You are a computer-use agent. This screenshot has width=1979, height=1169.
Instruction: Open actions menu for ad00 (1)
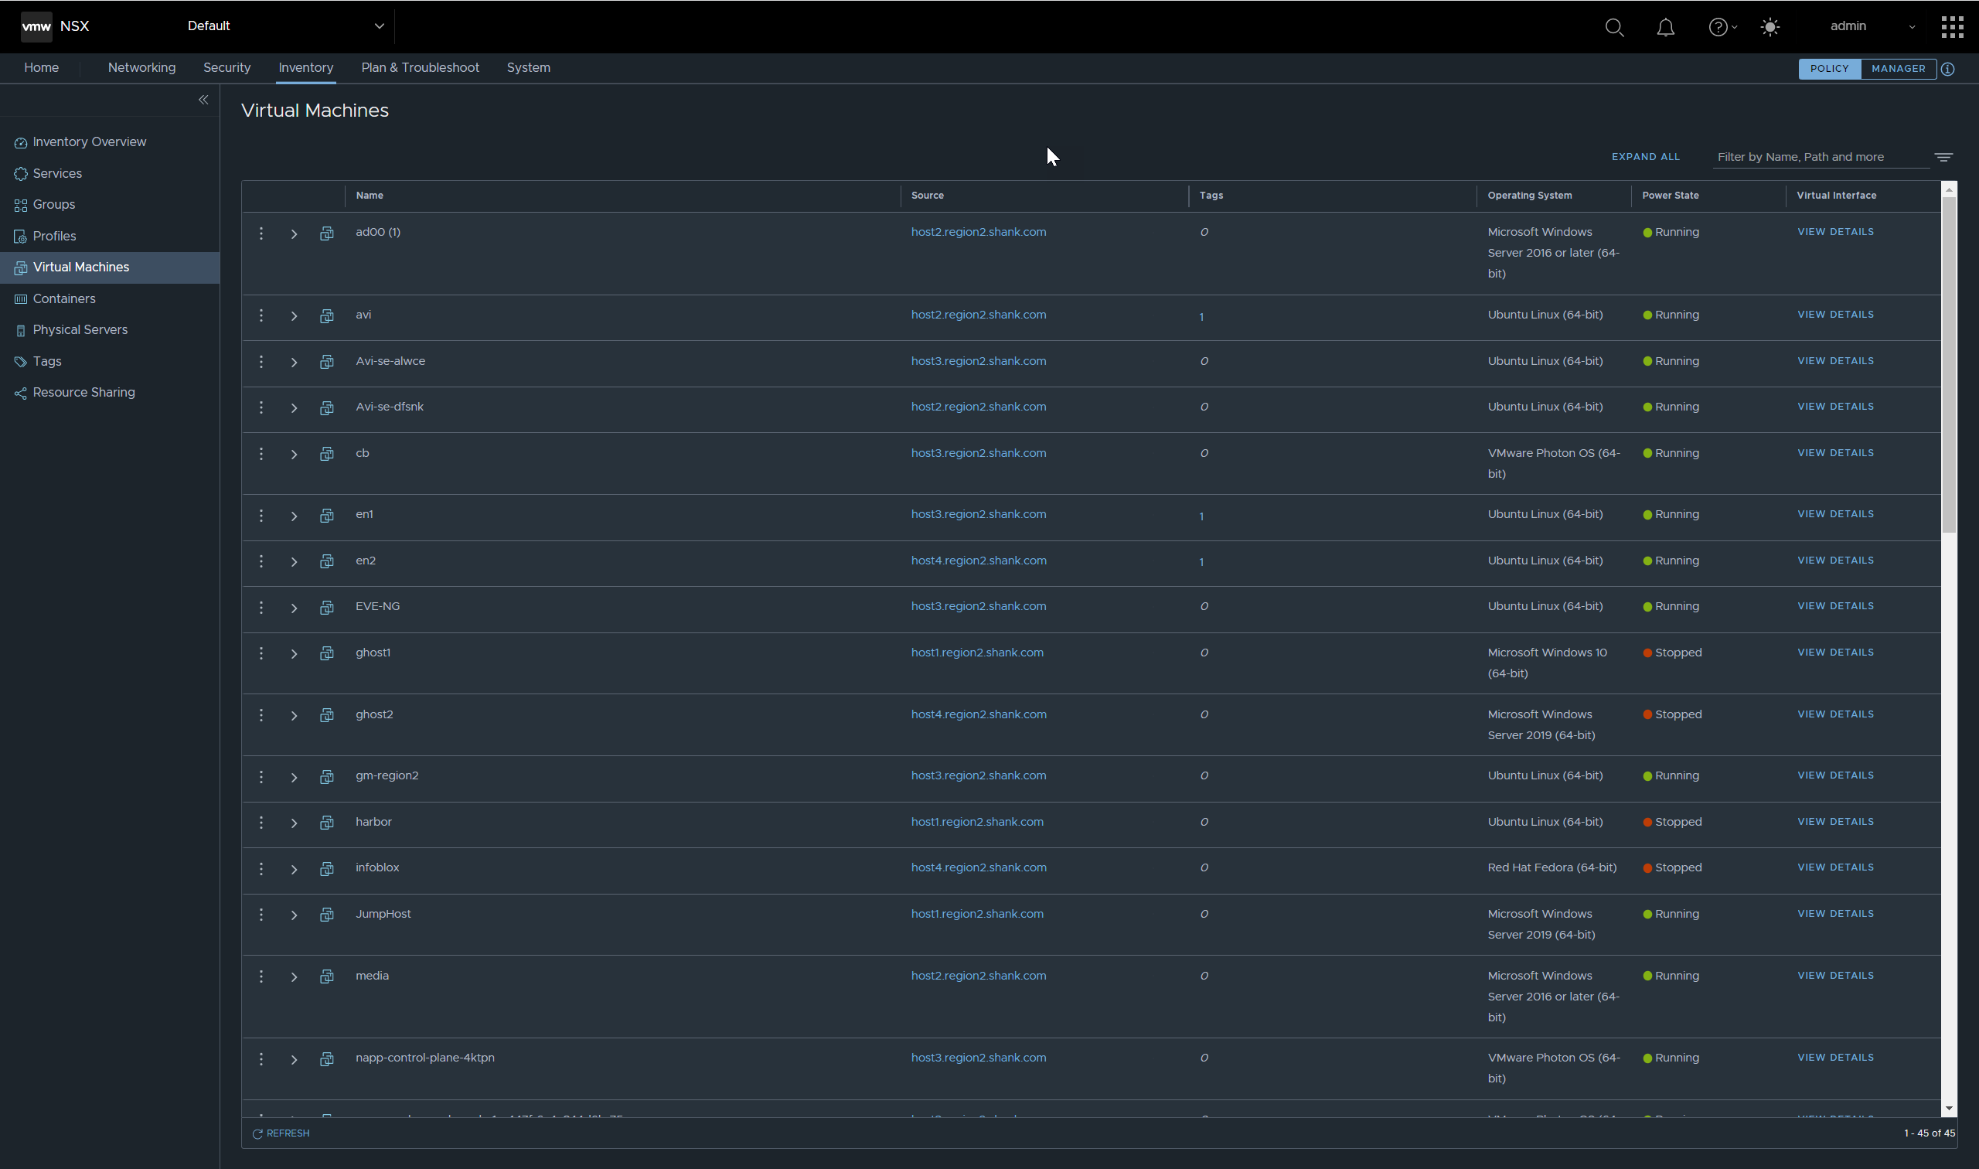pos(261,233)
